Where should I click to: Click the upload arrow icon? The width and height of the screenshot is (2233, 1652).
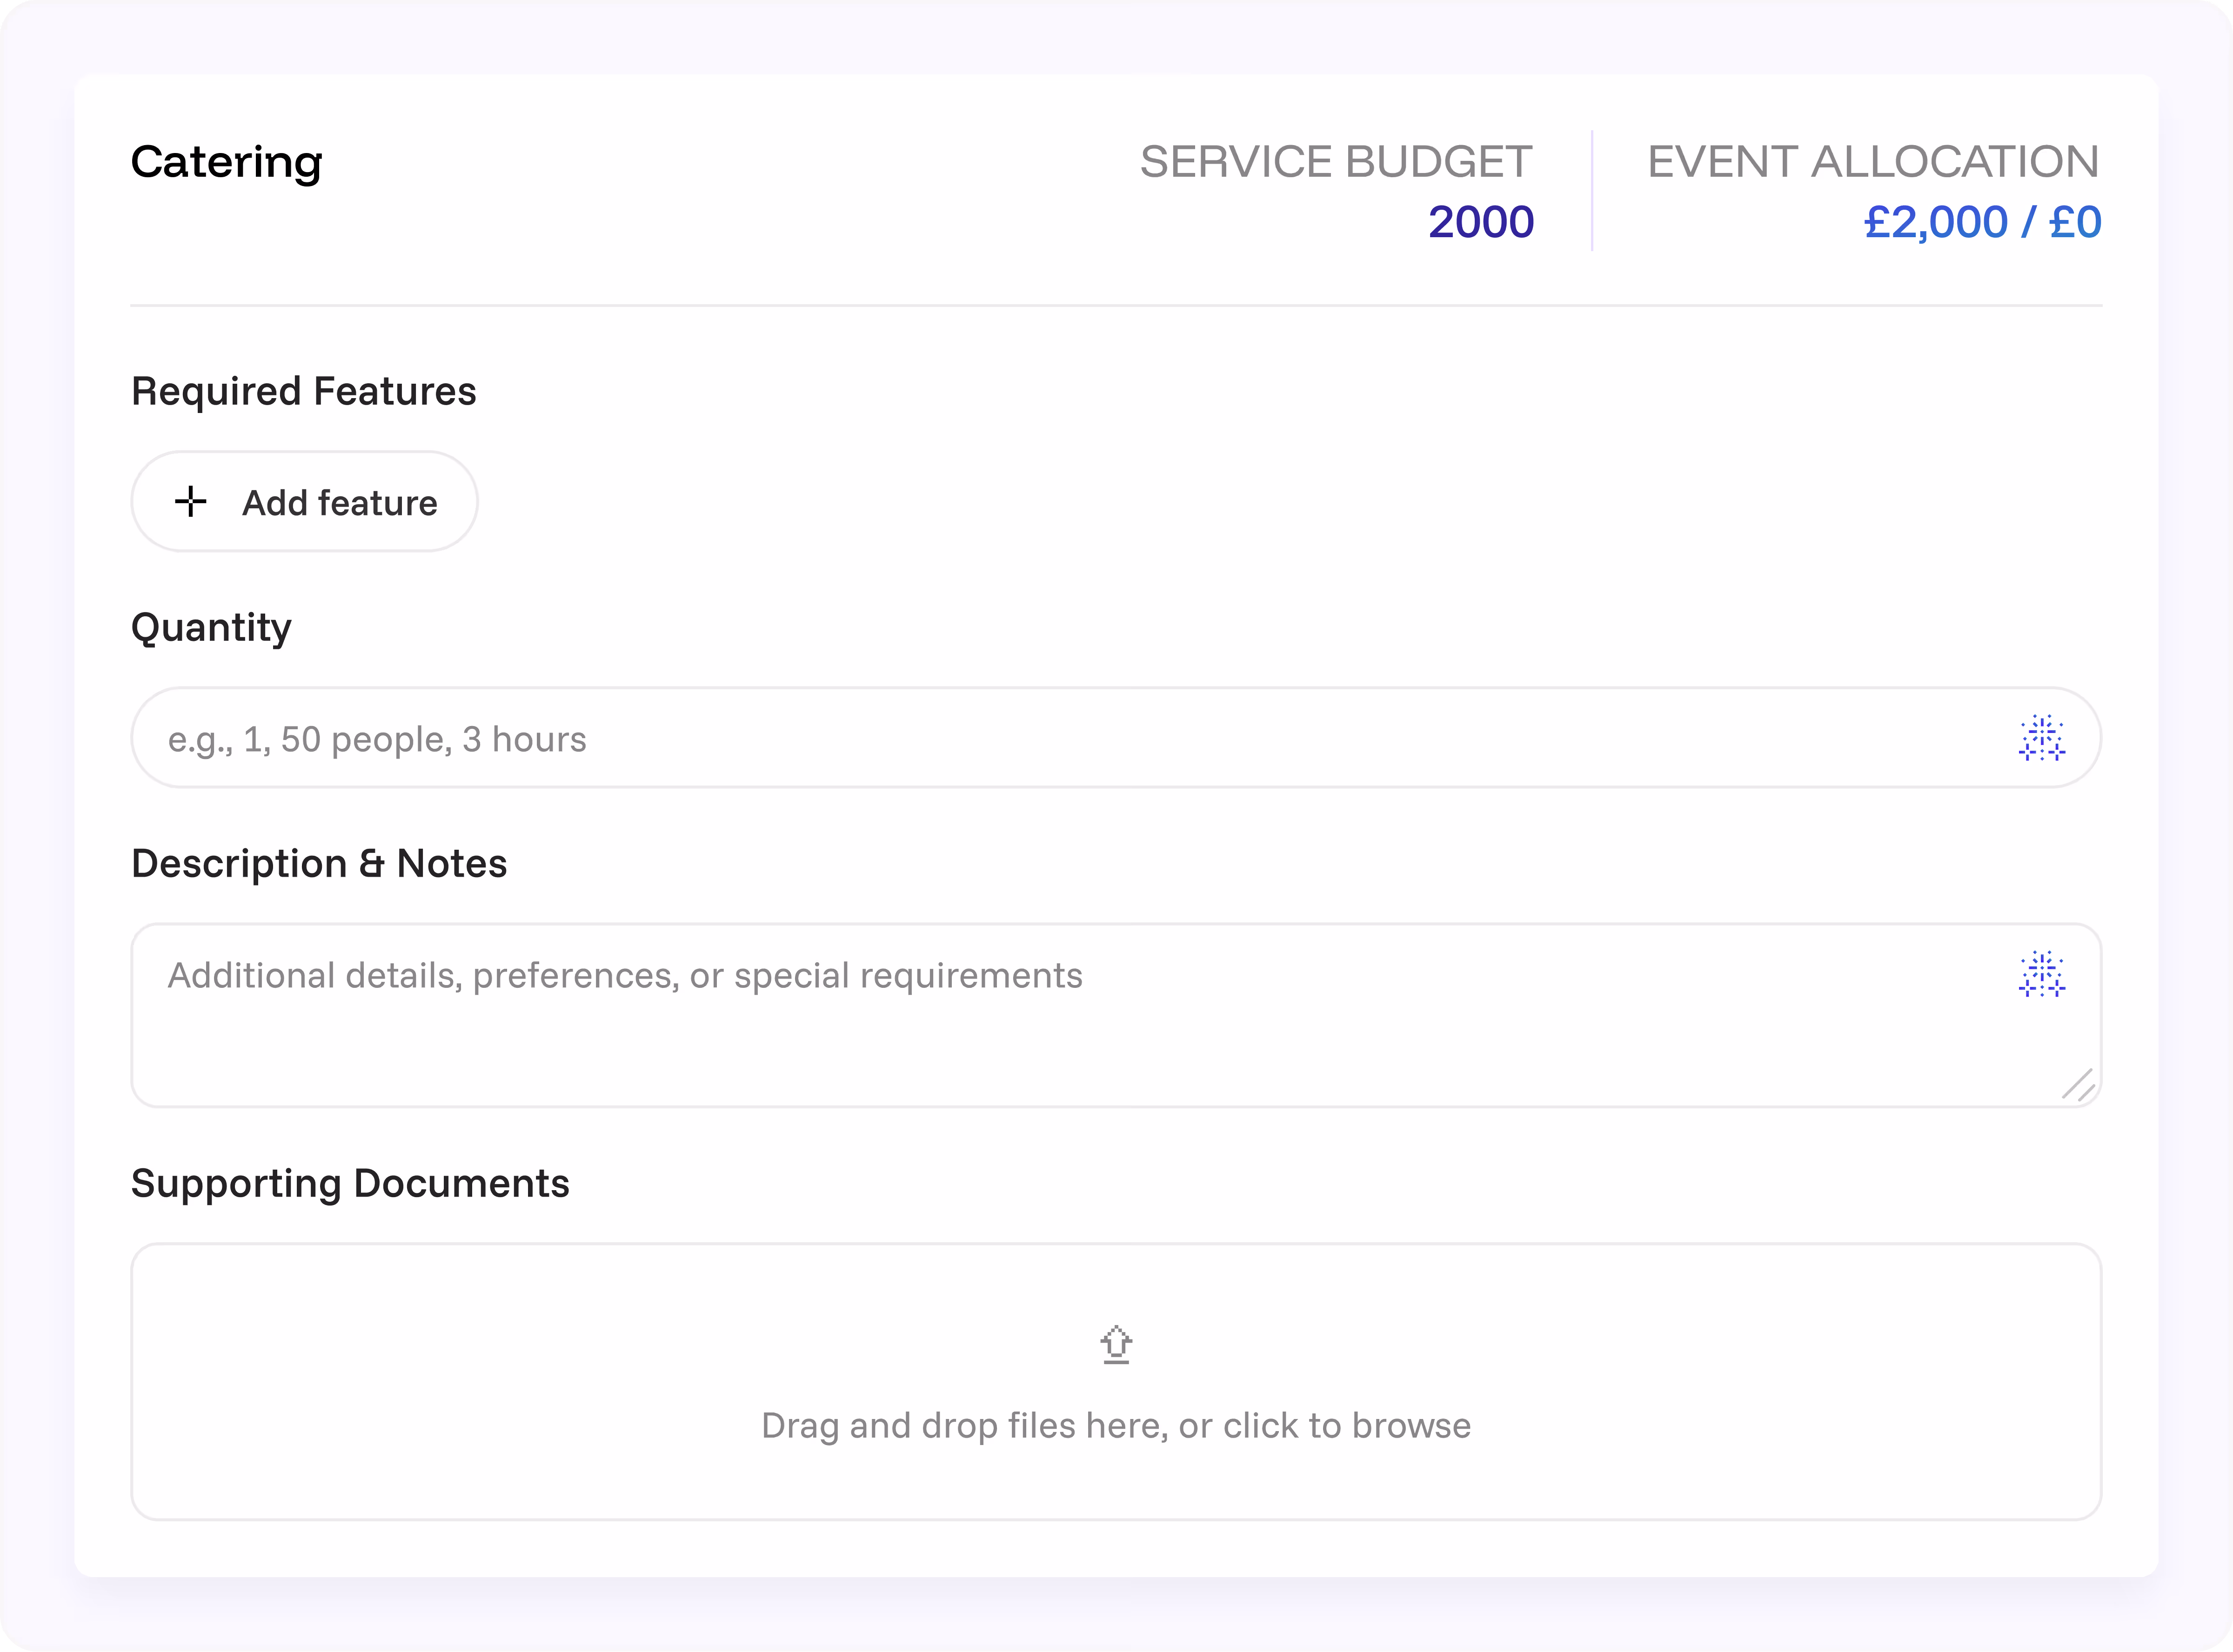[1116, 1345]
